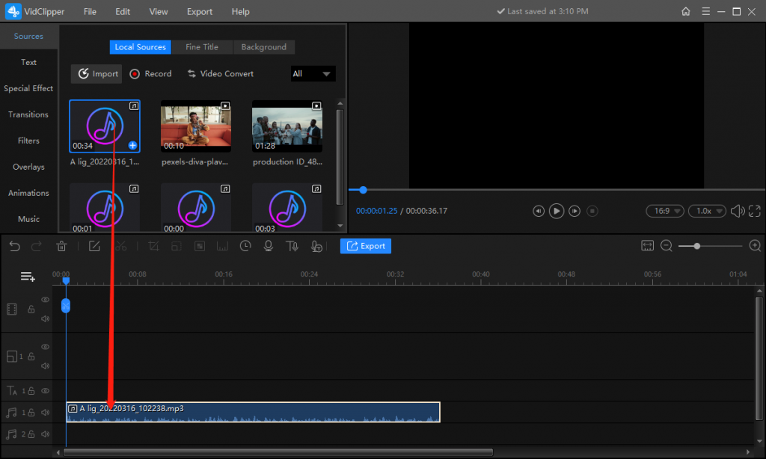Click the trash Delete icon
Screen dimensions: 766x459
pyautogui.click(x=62, y=246)
